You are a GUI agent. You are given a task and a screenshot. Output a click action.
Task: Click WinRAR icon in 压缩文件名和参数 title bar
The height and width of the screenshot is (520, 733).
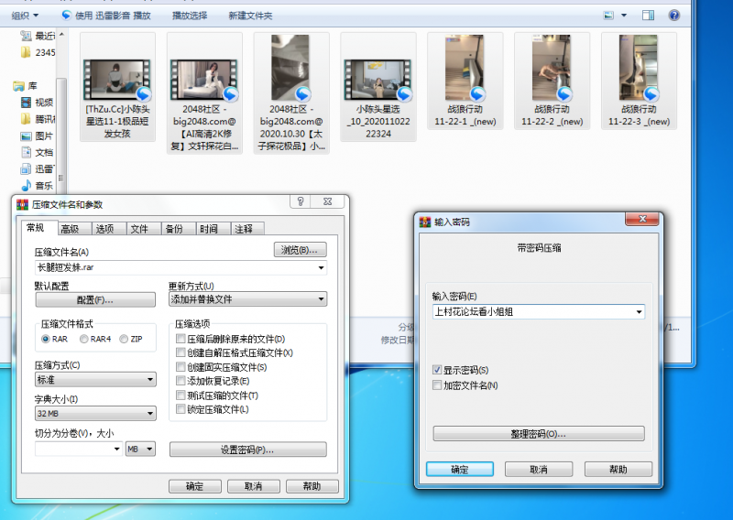(22, 205)
